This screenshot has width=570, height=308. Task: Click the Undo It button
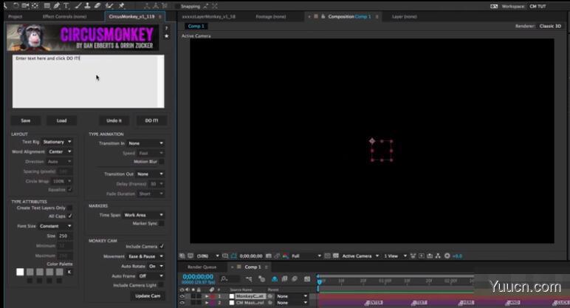tap(114, 120)
